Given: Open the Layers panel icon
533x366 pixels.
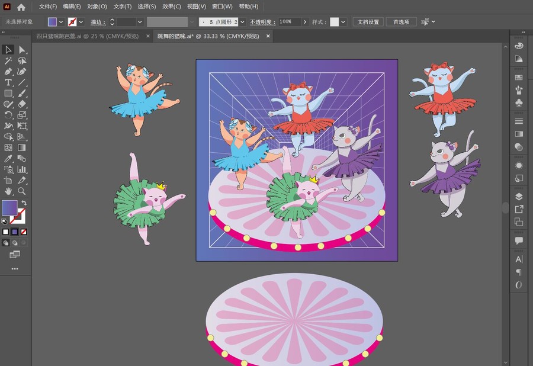Looking at the screenshot, I should pos(519,197).
